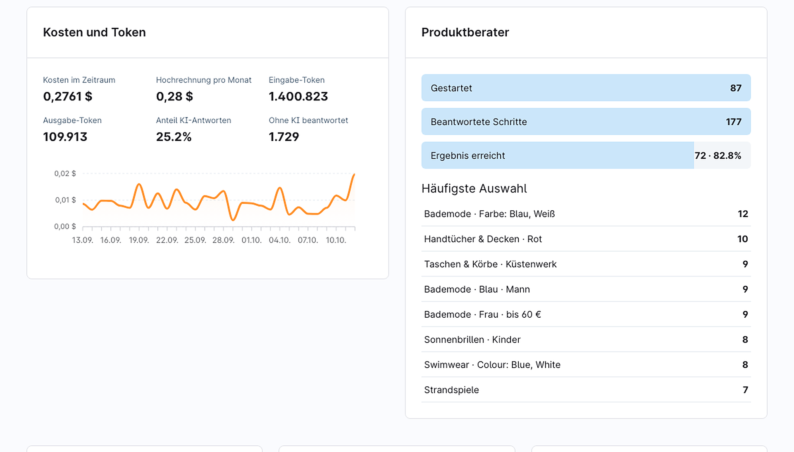This screenshot has height=452, width=794.
Task: Select the Bademode · Frau · bis 60 € row
Action: point(586,314)
